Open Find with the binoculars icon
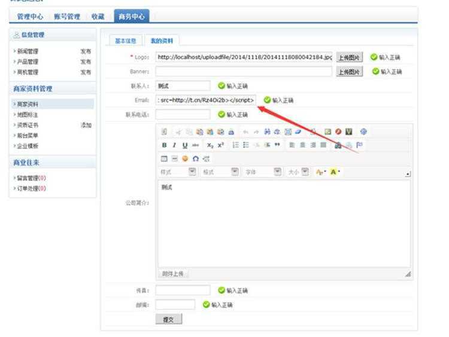 267,131
